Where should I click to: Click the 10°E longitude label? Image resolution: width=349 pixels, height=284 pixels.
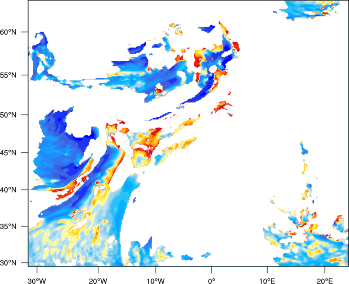[x=267, y=281]
